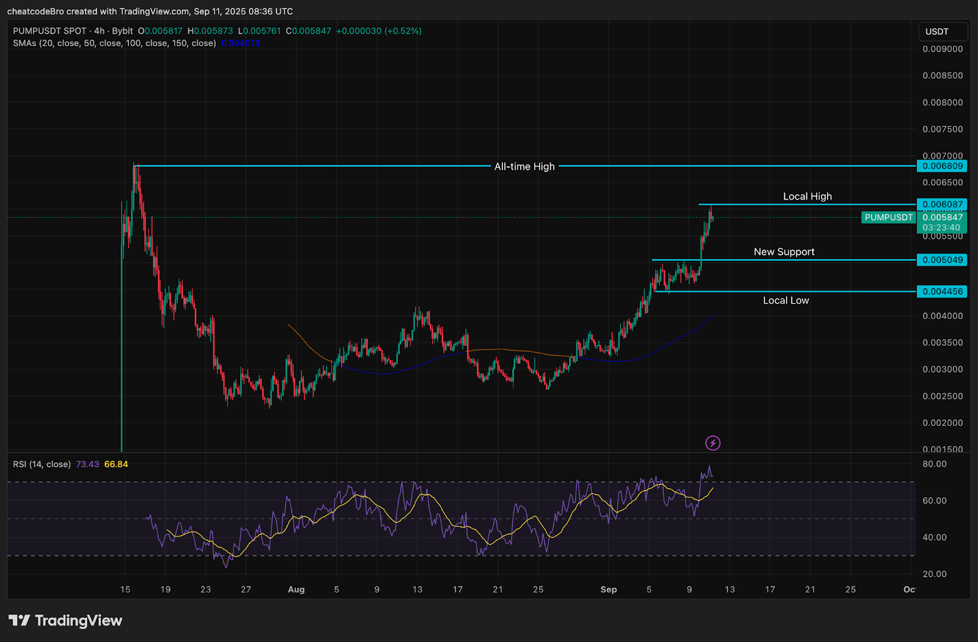Click the Oct label on the time axis
Viewport: 978px width, 642px height.
[x=910, y=589]
